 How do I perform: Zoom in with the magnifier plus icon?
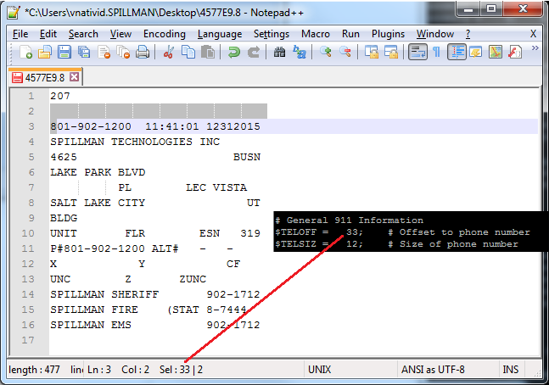coord(326,52)
